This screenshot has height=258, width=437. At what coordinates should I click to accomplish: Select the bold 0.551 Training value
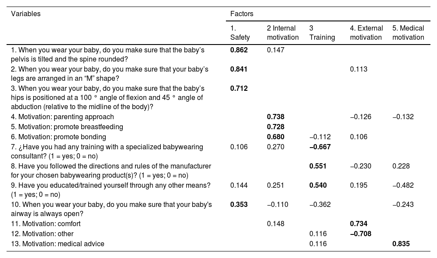(318, 166)
